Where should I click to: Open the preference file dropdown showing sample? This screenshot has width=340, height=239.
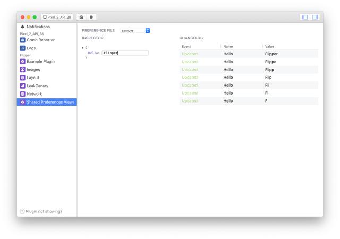[135, 31]
